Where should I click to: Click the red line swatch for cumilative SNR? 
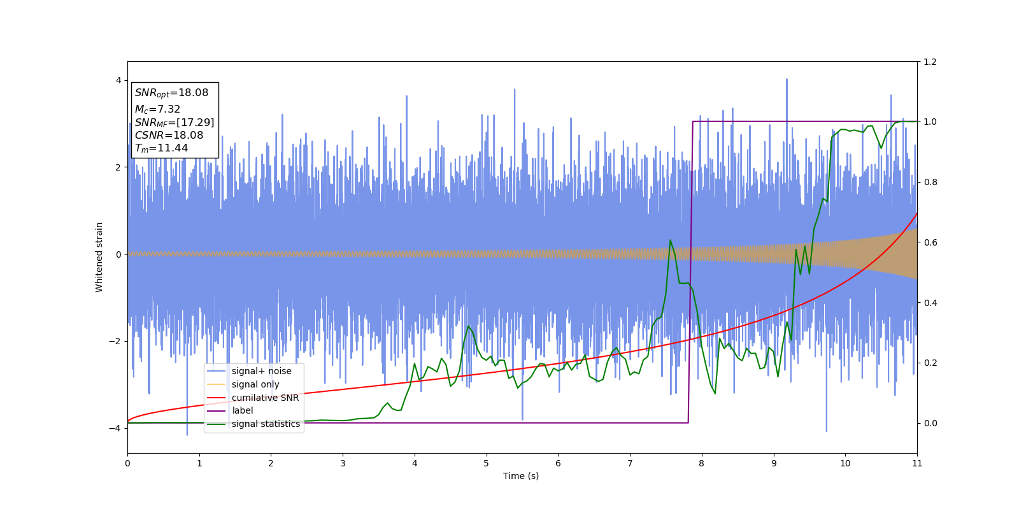(x=217, y=398)
